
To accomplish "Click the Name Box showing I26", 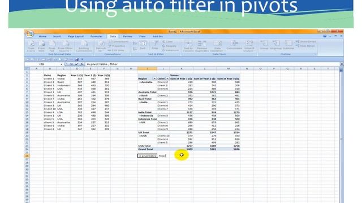I will coord(42,64).
